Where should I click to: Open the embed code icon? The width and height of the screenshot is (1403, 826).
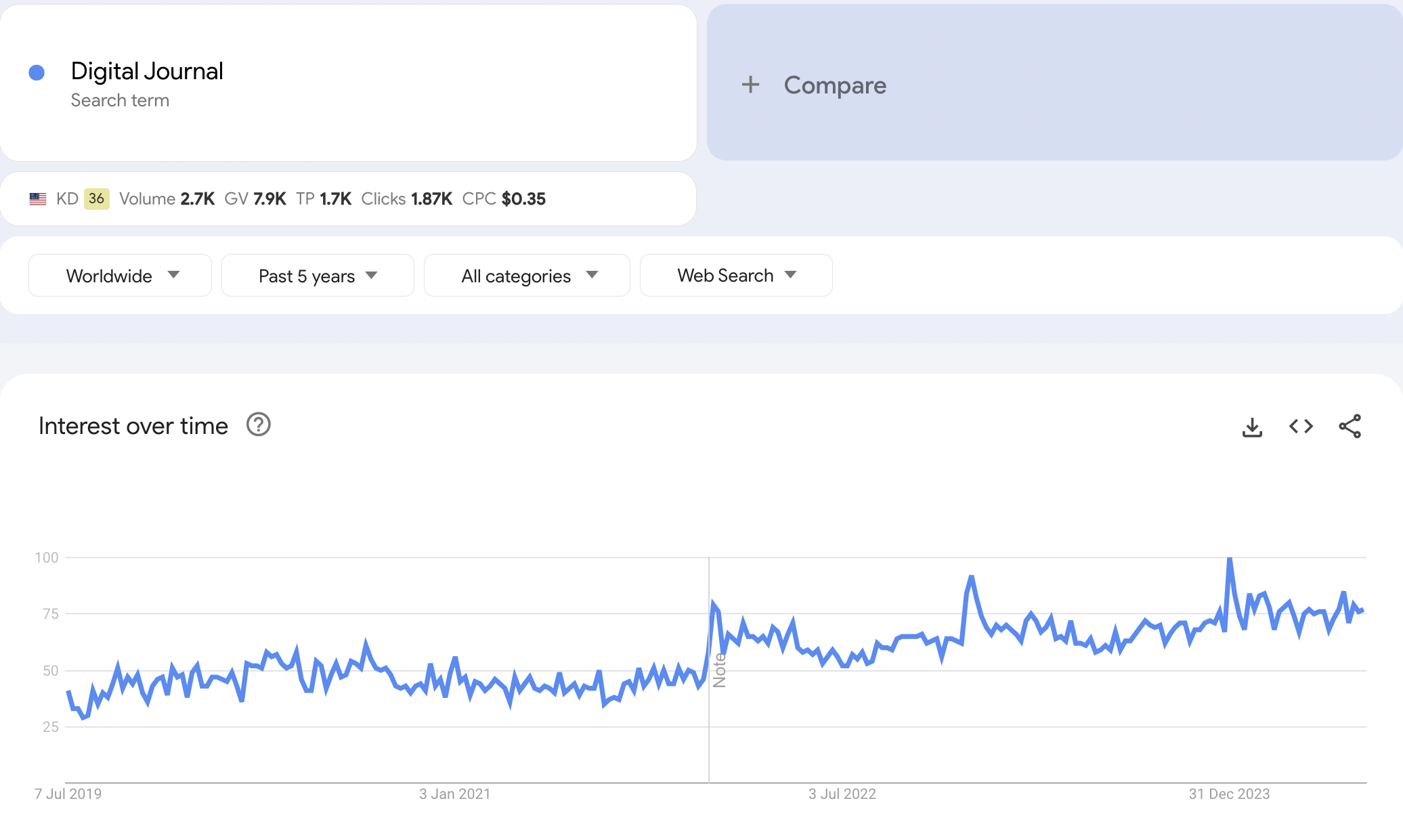(1301, 427)
